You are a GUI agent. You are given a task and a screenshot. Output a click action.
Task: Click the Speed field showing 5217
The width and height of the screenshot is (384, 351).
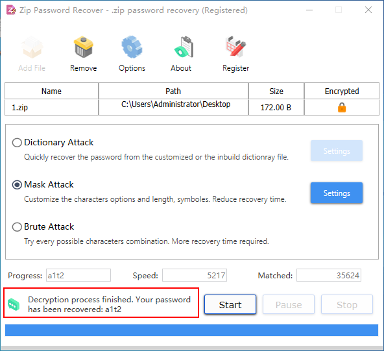point(195,275)
